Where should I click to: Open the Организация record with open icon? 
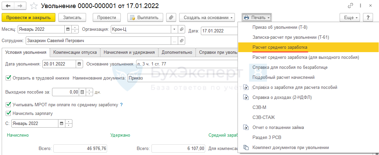[x=181, y=29]
